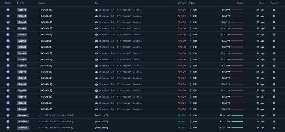Select the Amount column header
The image size is (285, 132).
182,3
